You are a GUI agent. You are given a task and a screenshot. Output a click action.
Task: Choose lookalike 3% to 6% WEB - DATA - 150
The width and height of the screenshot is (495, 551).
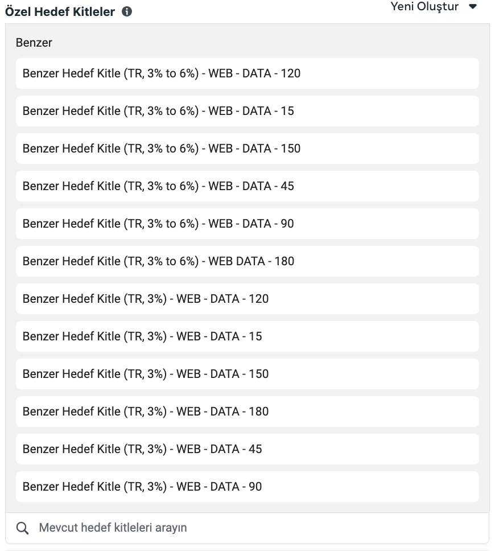[x=247, y=149]
